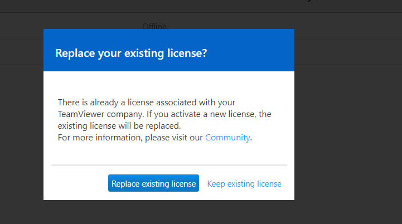Click the dimmed backdrop right of dialog
Viewport: 402px width, 224px height.
tap(348, 128)
